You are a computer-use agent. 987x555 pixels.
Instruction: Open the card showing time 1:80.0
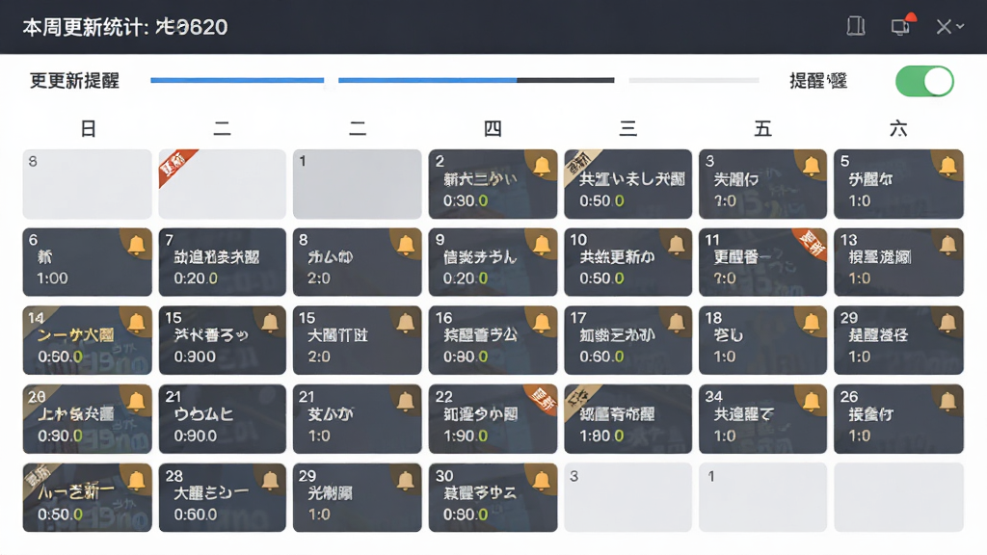[x=628, y=419]
